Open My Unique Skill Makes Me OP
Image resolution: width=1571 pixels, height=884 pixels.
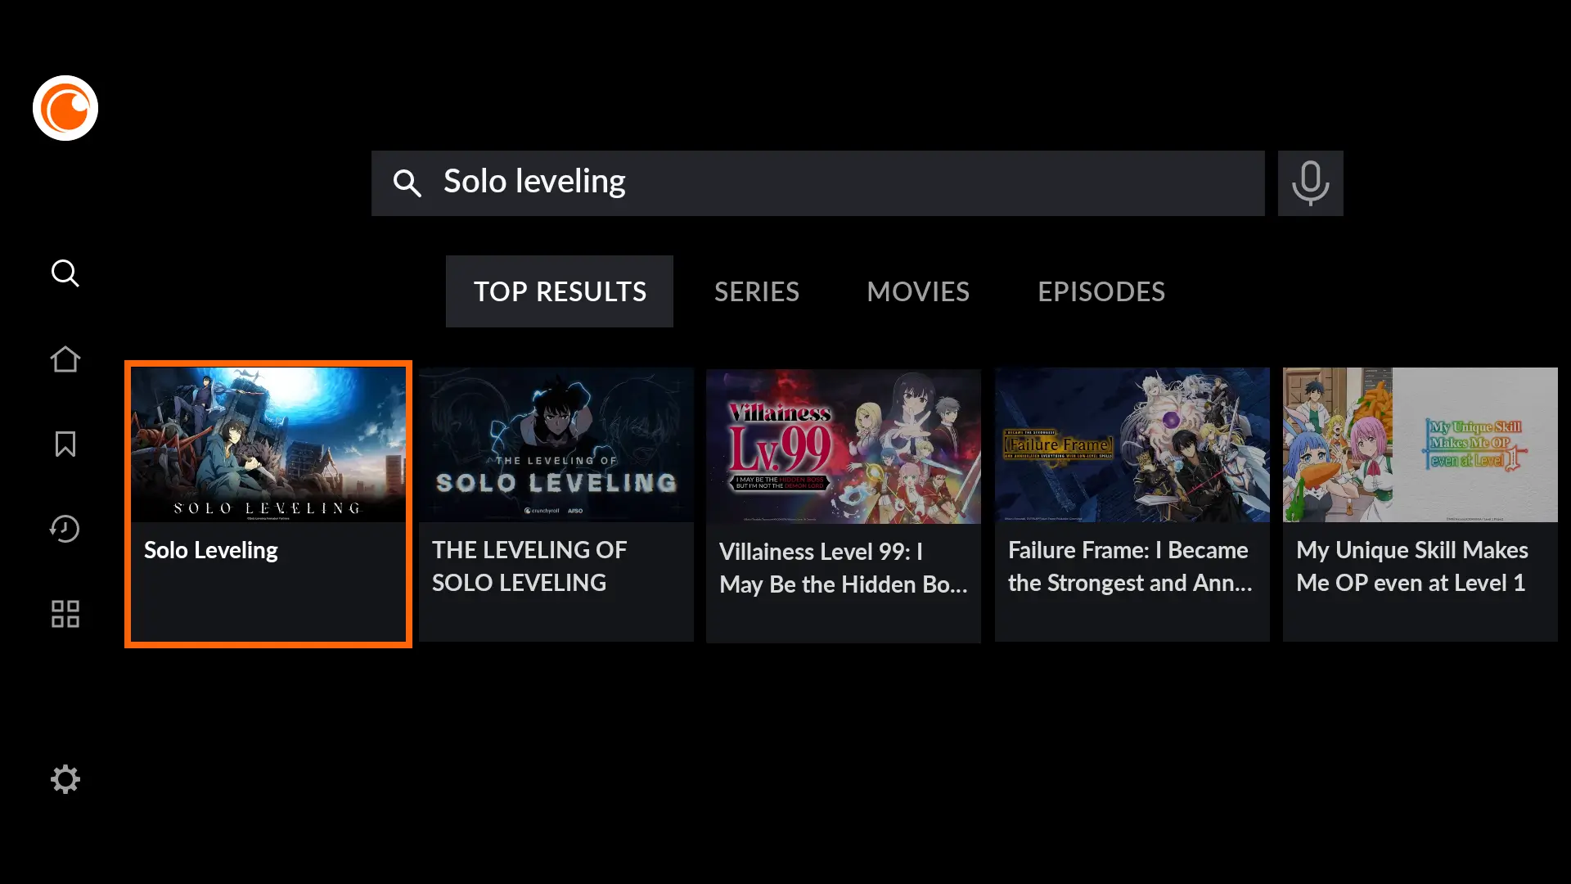pos(1420,504)
